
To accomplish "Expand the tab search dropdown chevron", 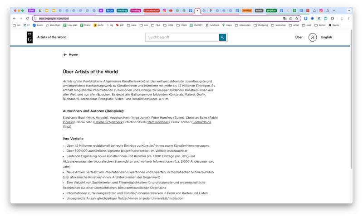I will (349, 10).
